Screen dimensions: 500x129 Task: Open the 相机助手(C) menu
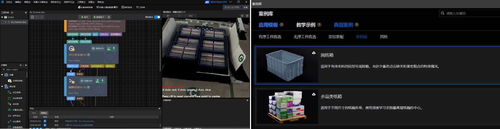(x=56, y=2)
